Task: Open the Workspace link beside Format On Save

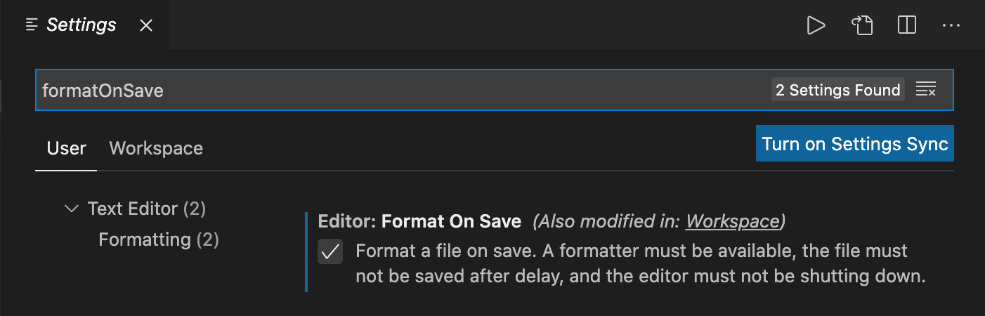Action: tap(733, 221)
